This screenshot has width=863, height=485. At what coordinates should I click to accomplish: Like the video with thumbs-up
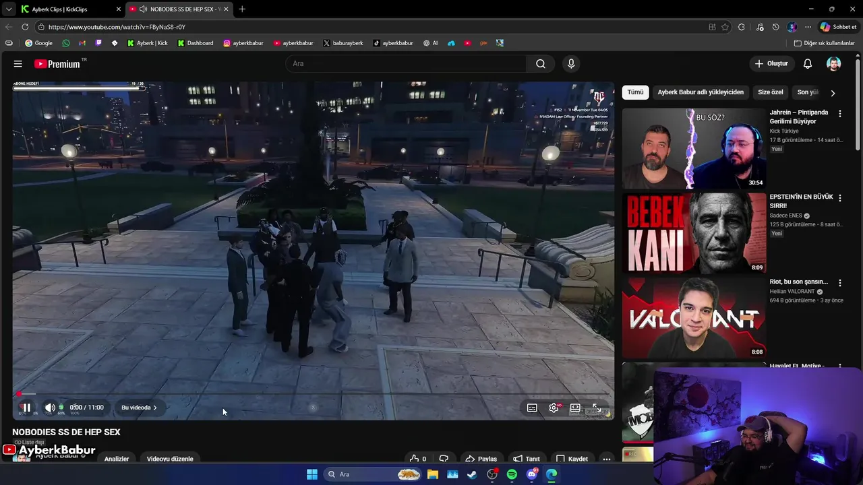[x=418, y=459]
